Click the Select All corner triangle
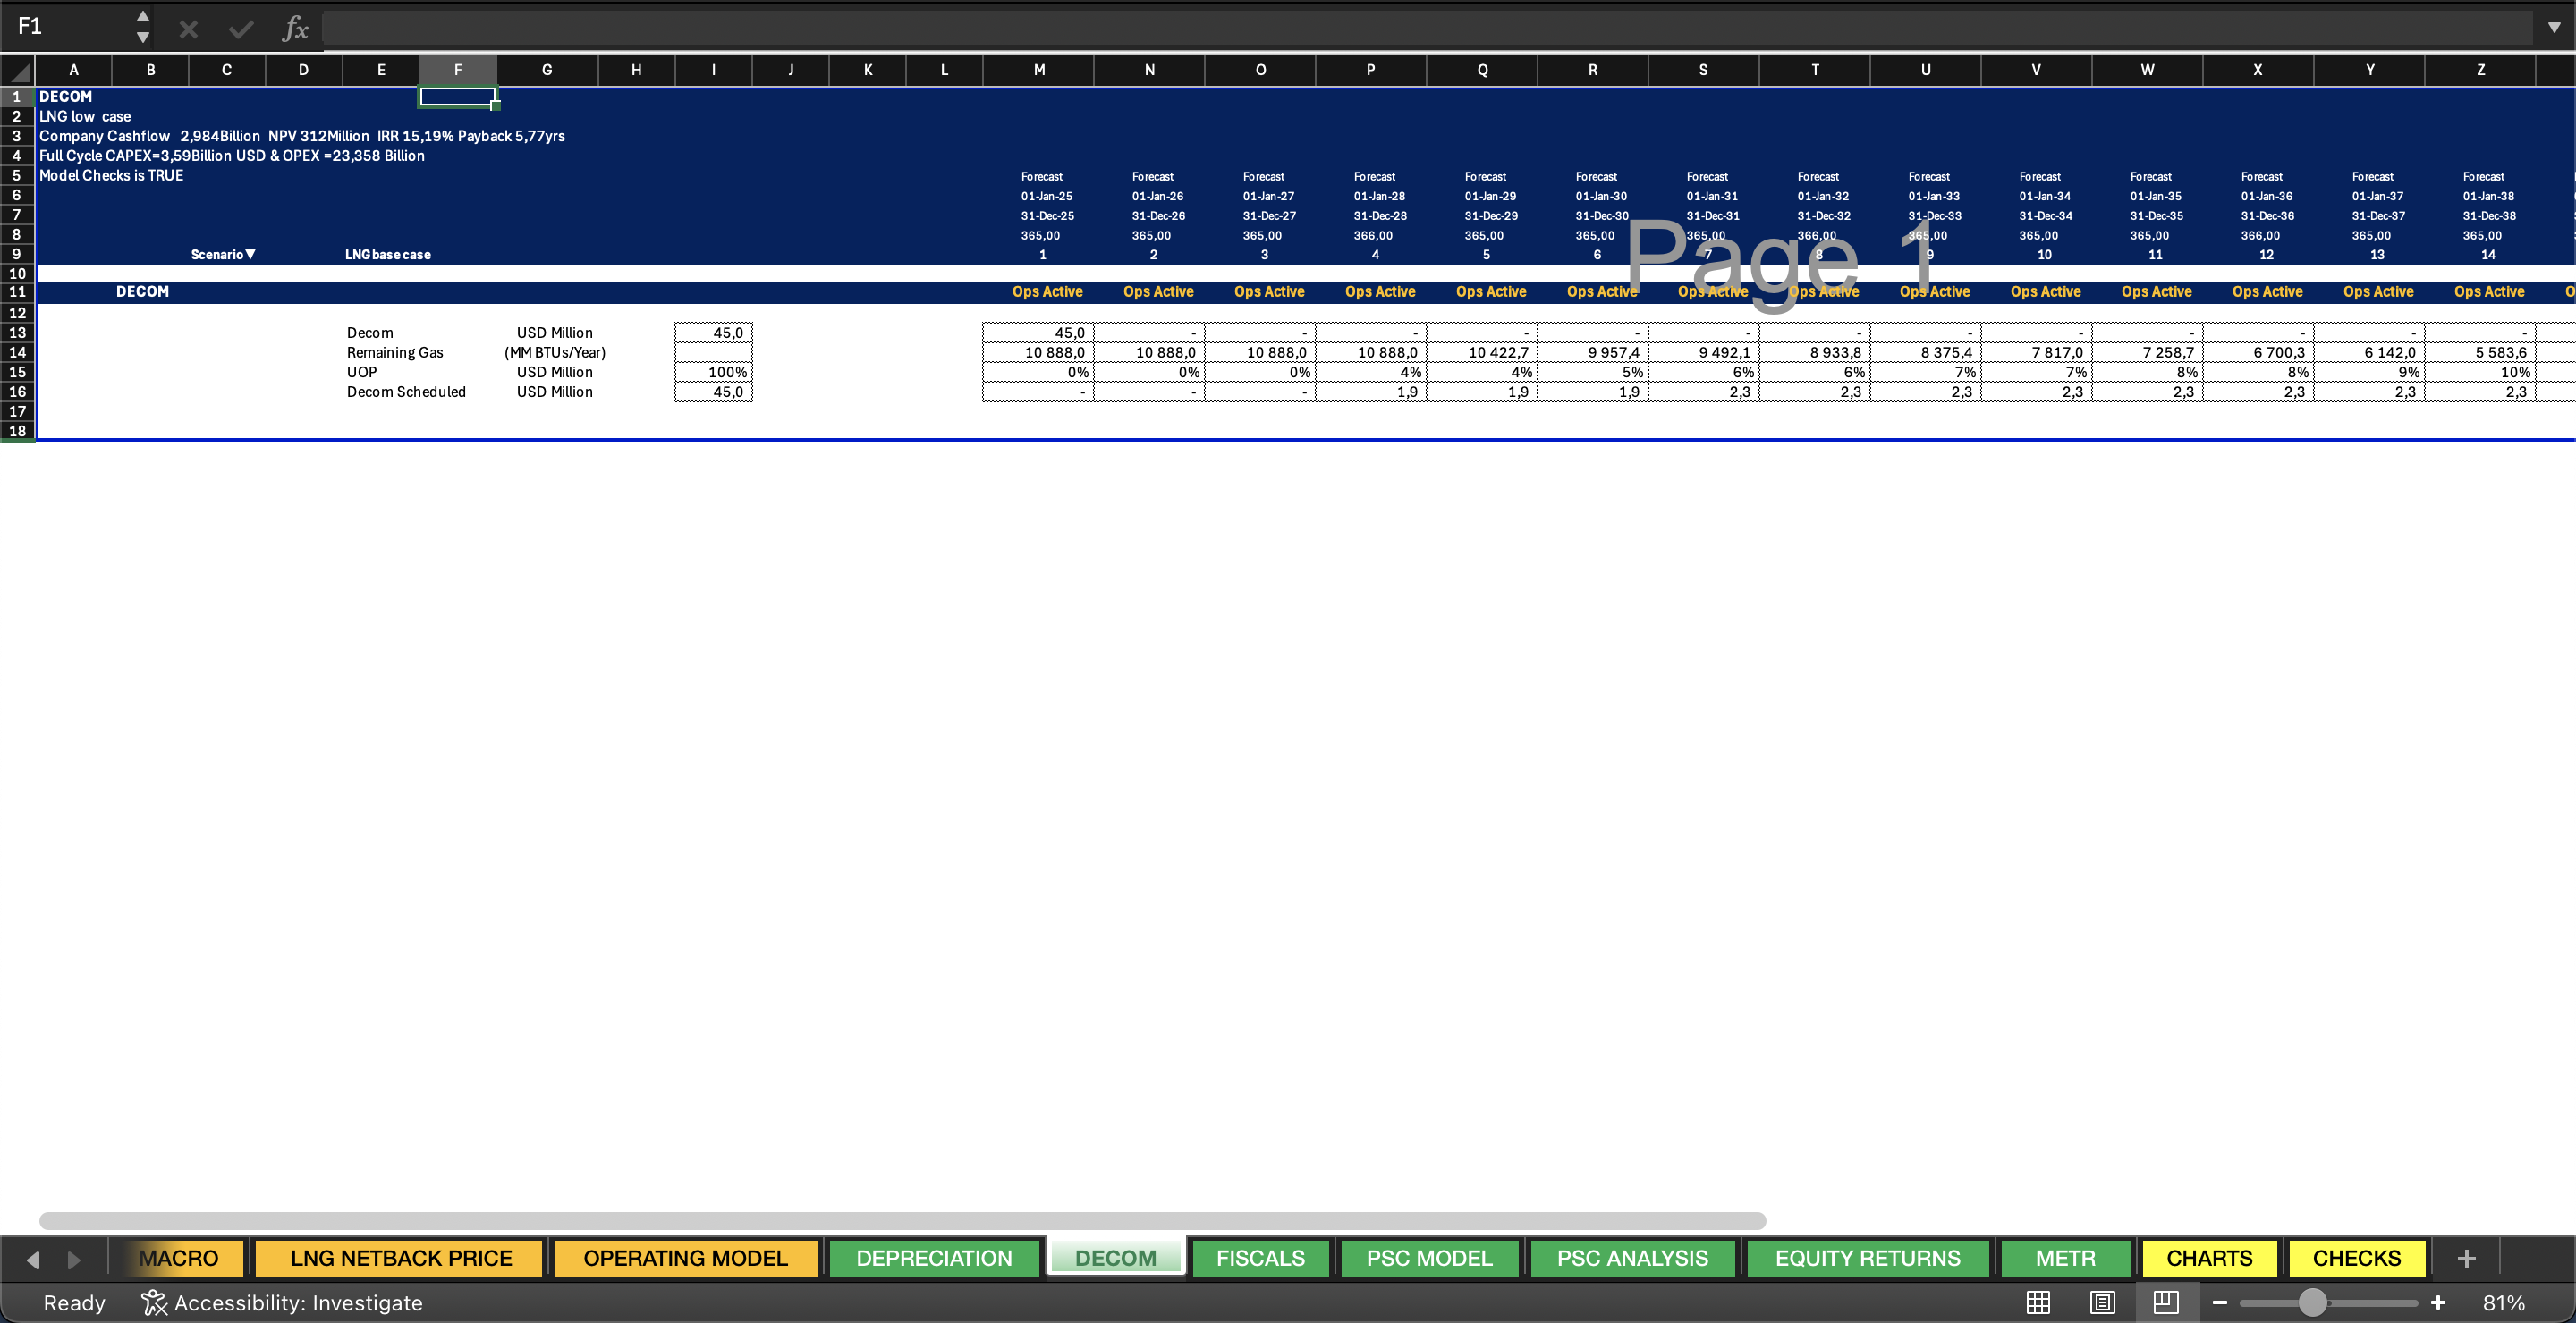Screen dimensions: 2576x1323 point(17,70)
